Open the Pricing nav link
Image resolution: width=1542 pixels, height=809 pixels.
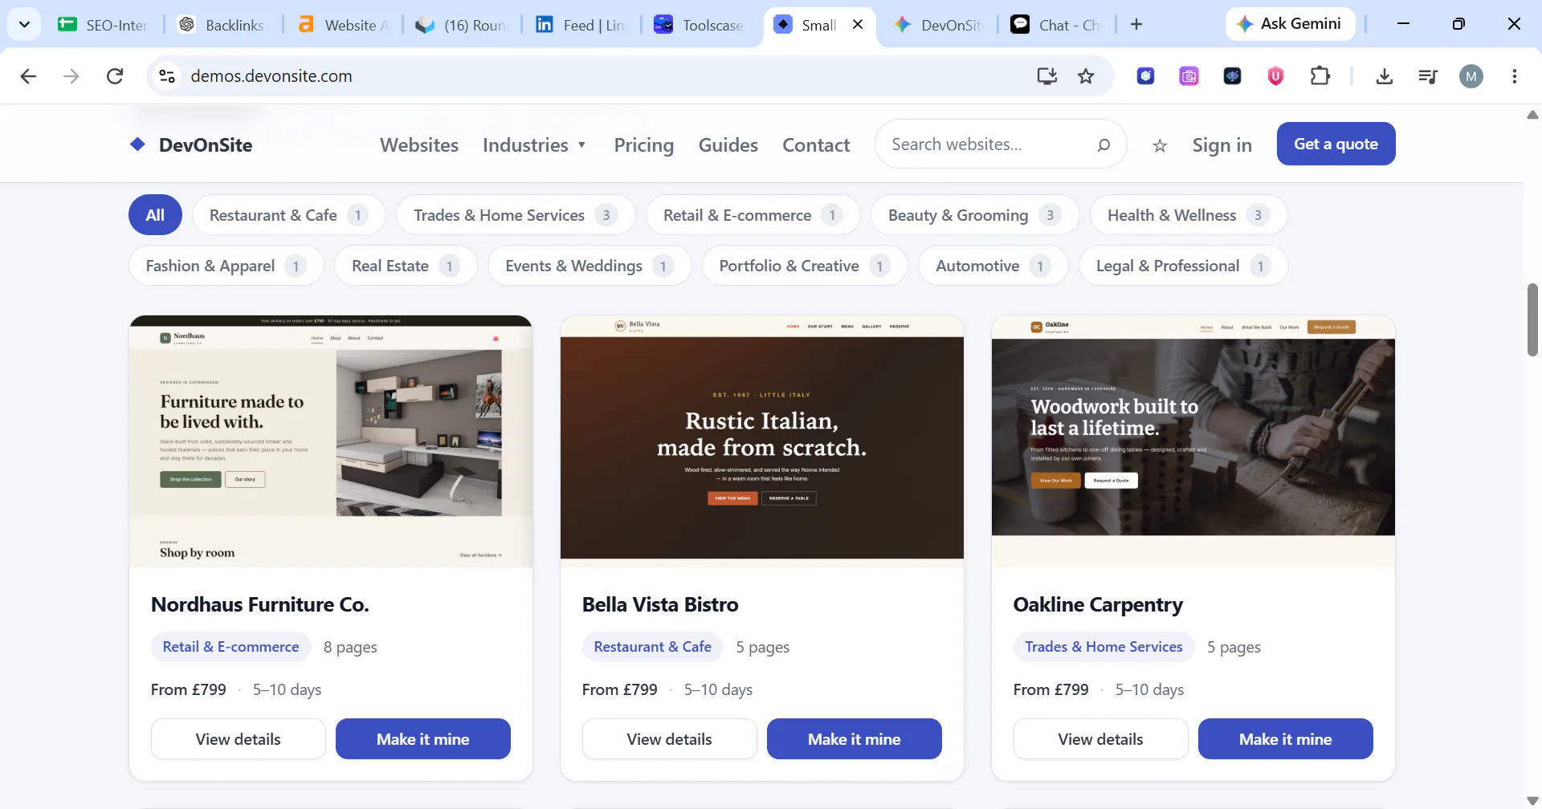click(x=644, y=145)
